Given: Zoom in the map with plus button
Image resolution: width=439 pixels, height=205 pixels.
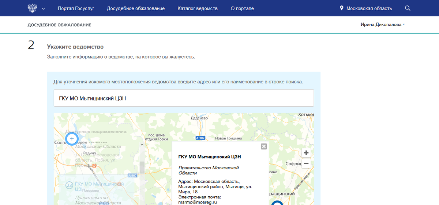Looking at the screenshot, I should [x=306, y=153].
